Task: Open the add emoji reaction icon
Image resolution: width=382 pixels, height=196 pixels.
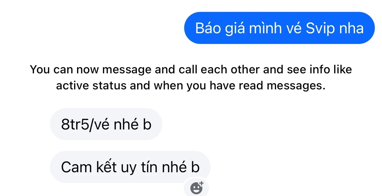Action: 196,187
